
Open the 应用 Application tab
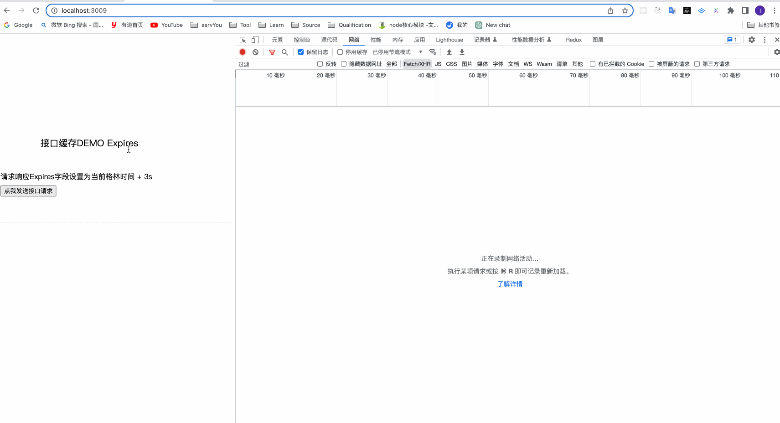[419, 40]
